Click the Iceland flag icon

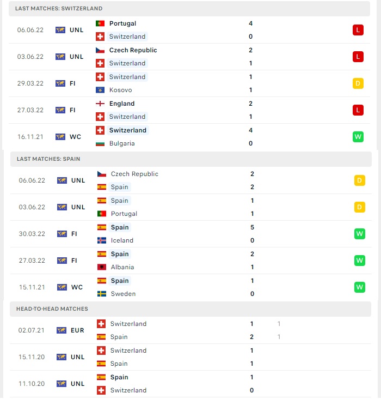[x=102, y=240]
